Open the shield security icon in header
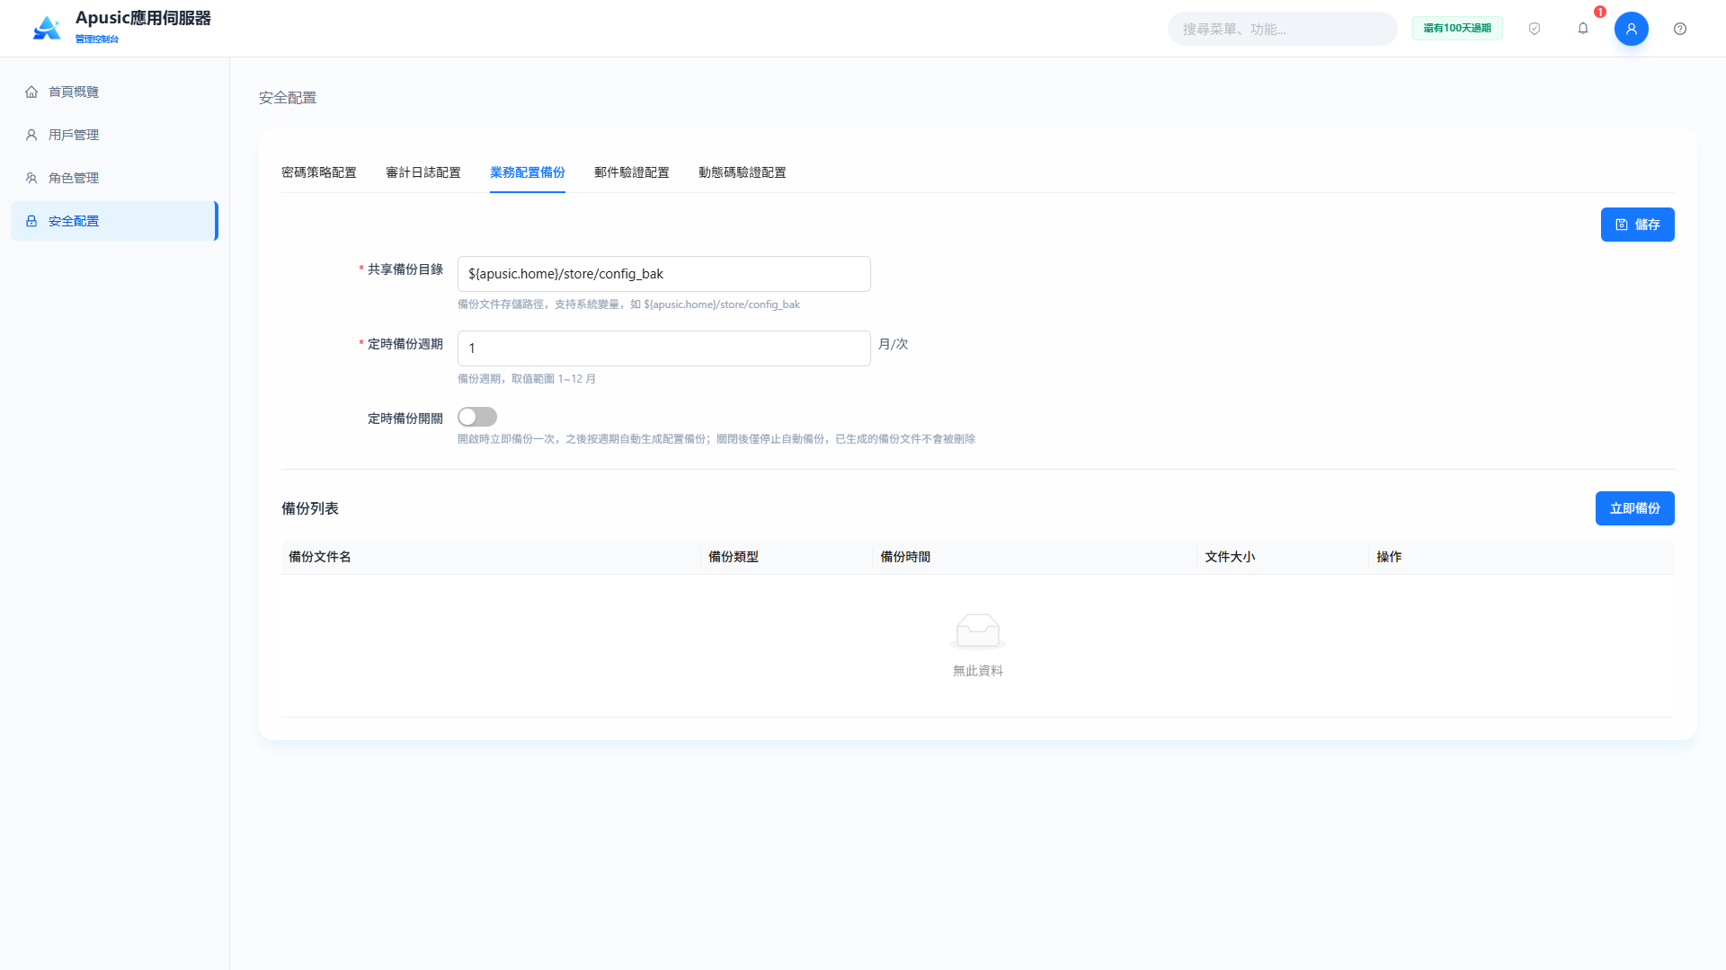1726x970 pixels. (1535, 29)
